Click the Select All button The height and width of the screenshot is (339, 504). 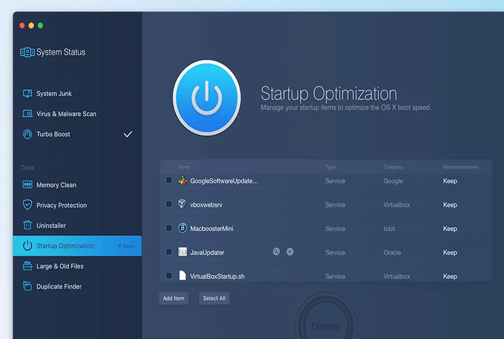click(214, 298)
